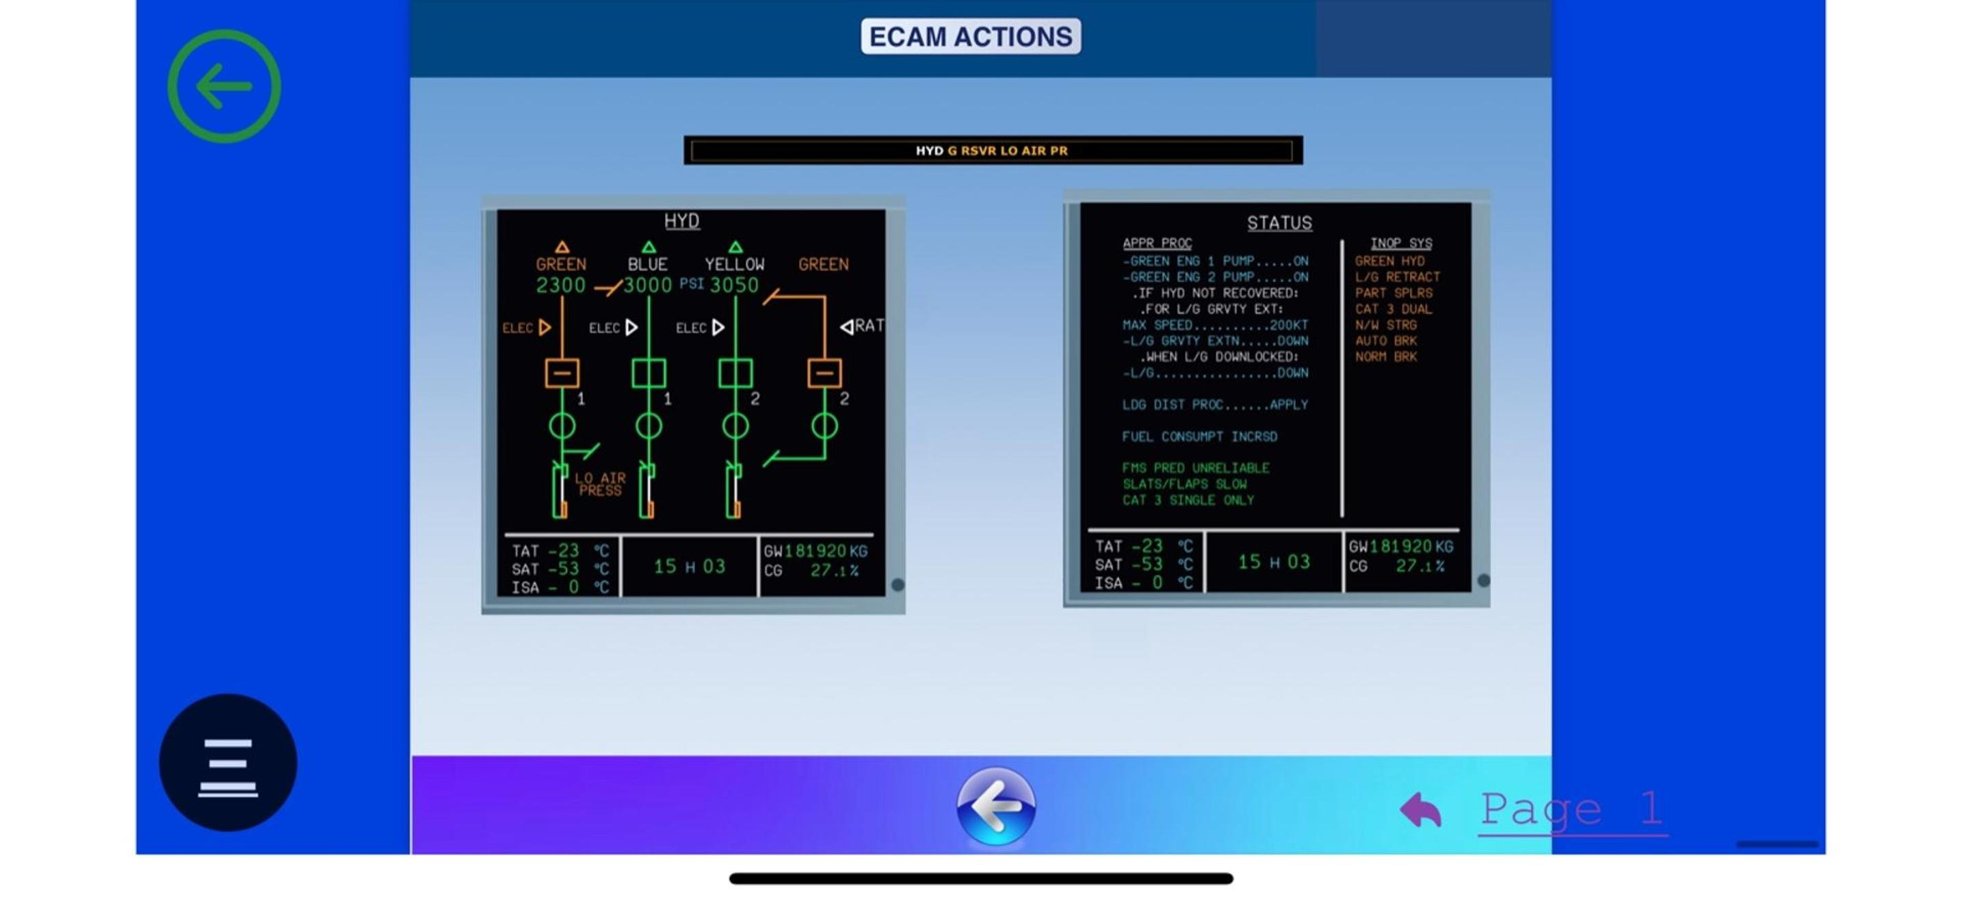The width and height of the screenshot is (1962, 903).
Task: Tap the green circled back arrow
Action: (224, 86)
